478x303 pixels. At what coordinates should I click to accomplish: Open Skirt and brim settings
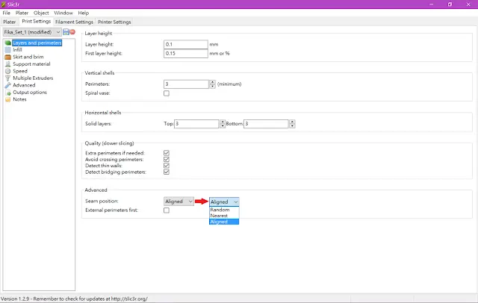(28, 57)
